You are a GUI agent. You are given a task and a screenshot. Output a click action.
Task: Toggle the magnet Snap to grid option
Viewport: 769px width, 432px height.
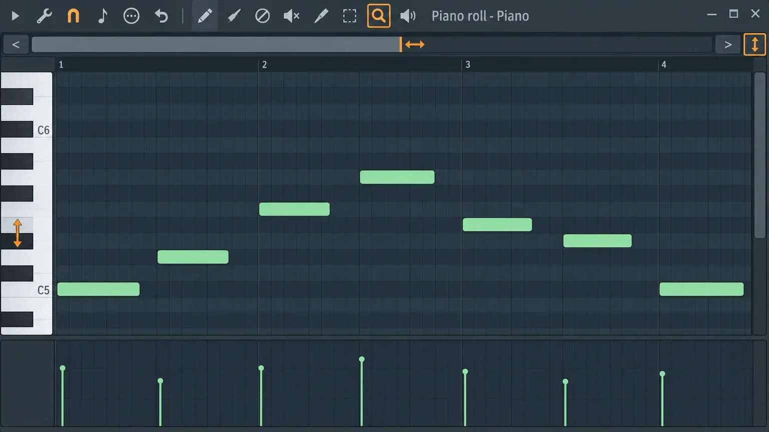73,16
